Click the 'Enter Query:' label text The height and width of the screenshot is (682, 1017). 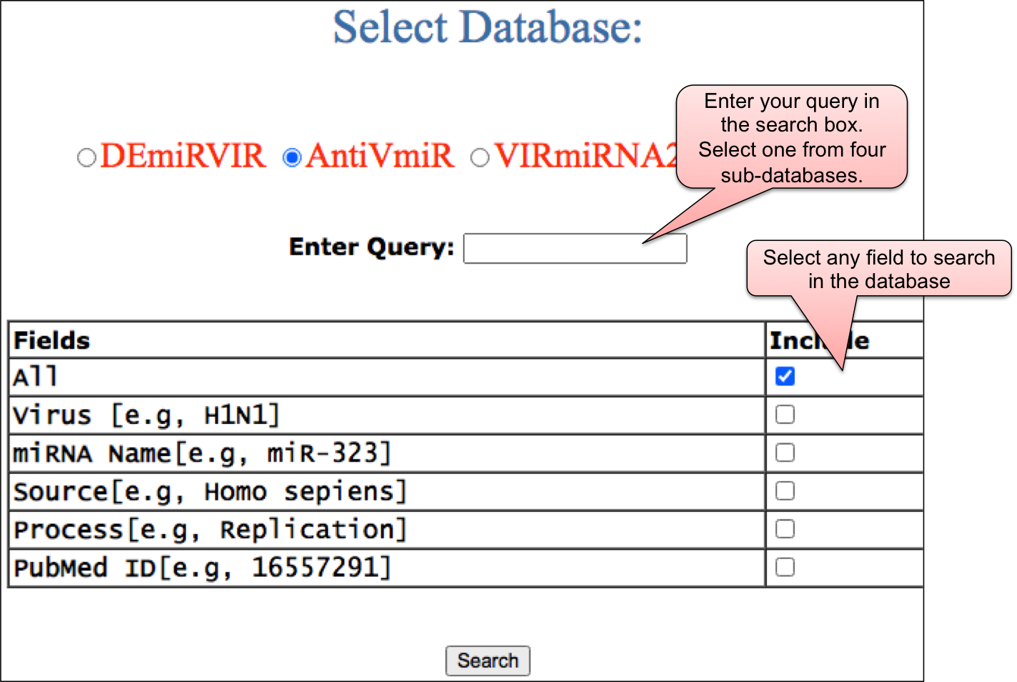[x=371, y=247]
